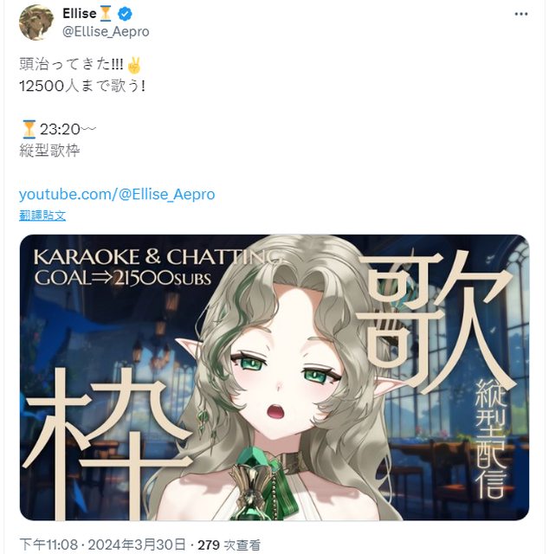Click the hourglass emoji beside Ellise's name

coord(106,14)
